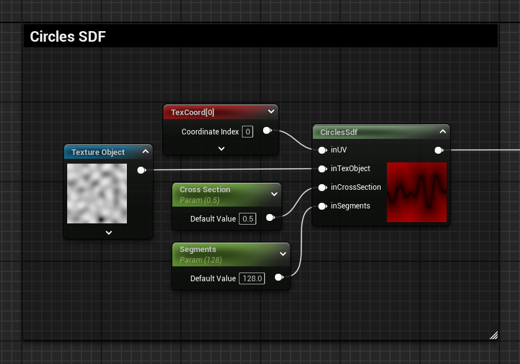Click the inSegments input pin
This screenshot has width=520, height=364.
(322, 206)
